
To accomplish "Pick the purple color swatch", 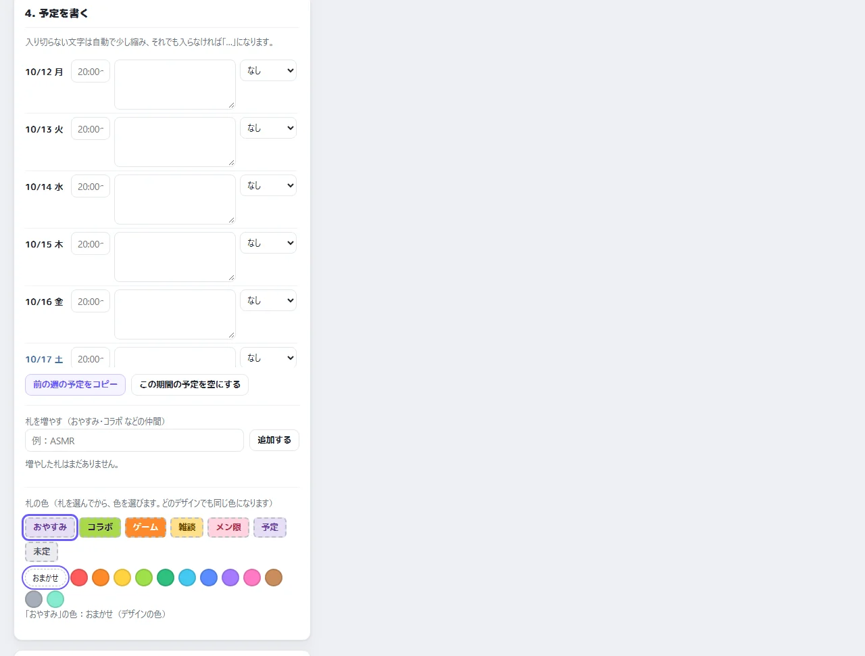I will [x=230, y=578].
